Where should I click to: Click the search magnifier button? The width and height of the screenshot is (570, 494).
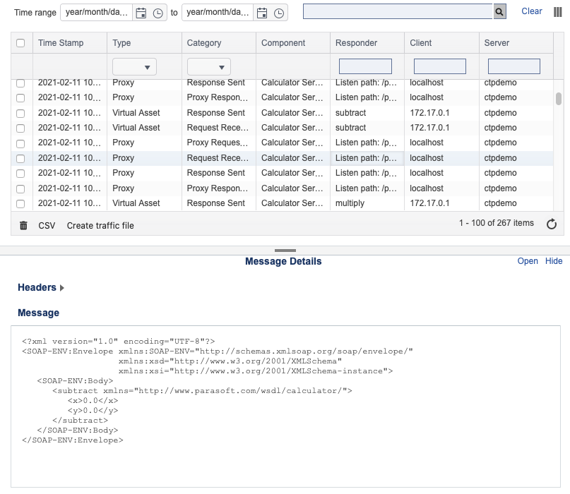coord(499,11)
